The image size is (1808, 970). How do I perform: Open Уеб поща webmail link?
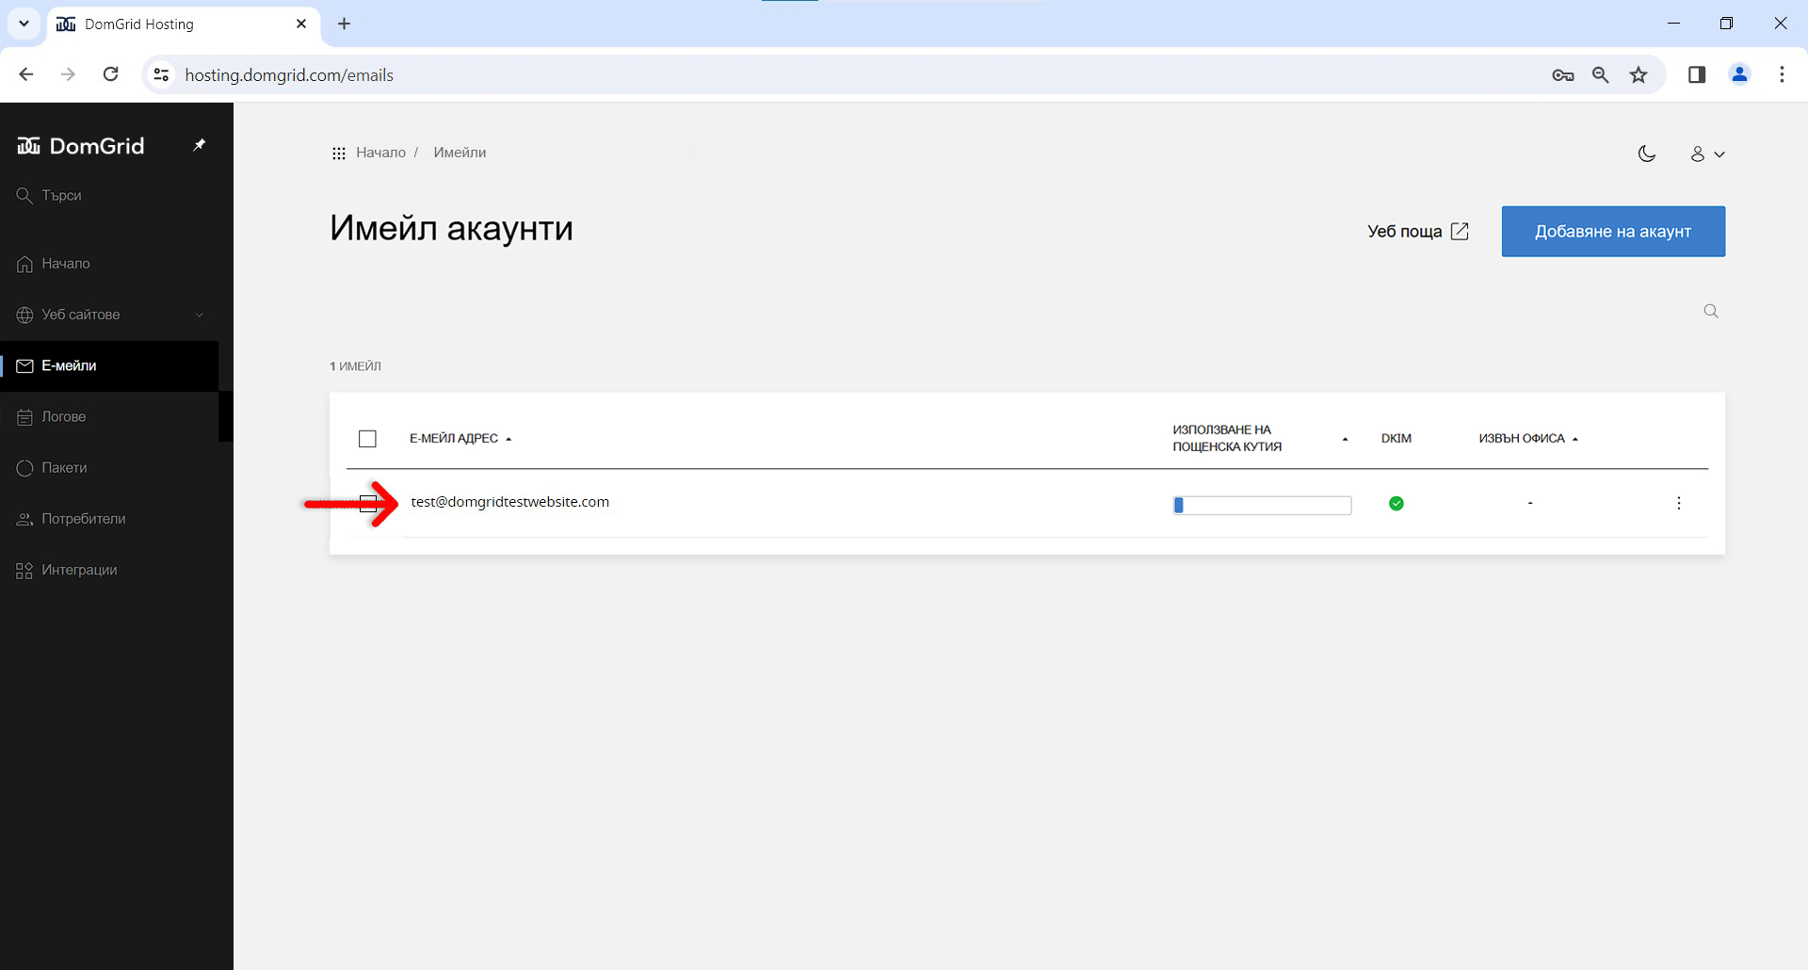[x=1418, y=232]
